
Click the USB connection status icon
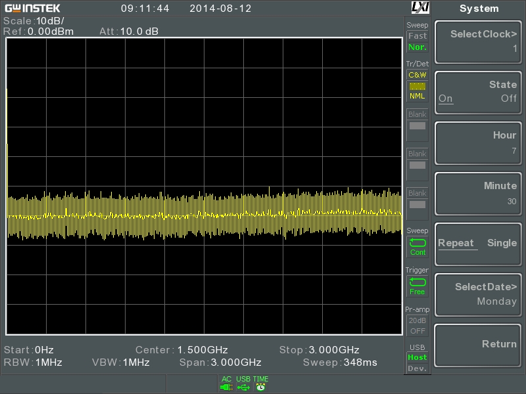pos(243,387)
